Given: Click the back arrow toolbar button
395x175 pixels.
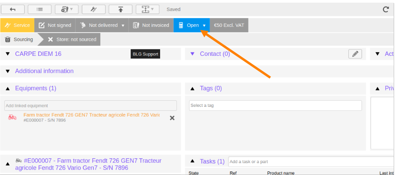Looking at the screenshot, I should pos(13,9).
